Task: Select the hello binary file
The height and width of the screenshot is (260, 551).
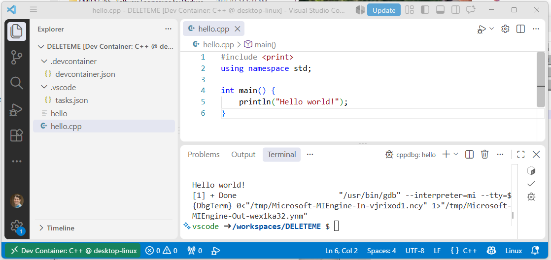Action: [103, 113]
